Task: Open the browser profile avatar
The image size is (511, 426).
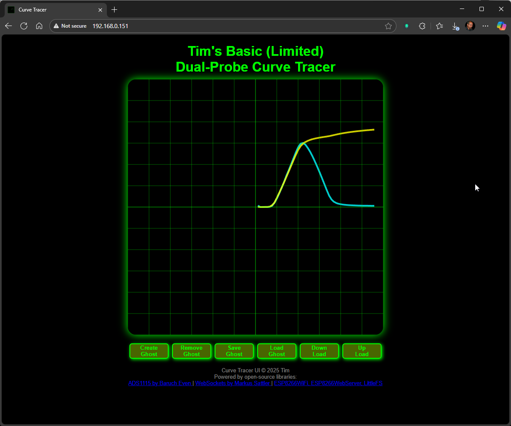Action: (470, 26)
